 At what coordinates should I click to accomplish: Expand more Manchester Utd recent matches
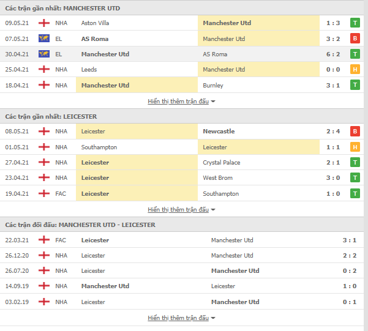click(x=181, y=102)
